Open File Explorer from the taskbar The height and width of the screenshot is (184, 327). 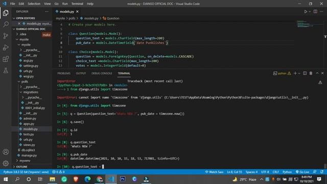tap(52, 179)
